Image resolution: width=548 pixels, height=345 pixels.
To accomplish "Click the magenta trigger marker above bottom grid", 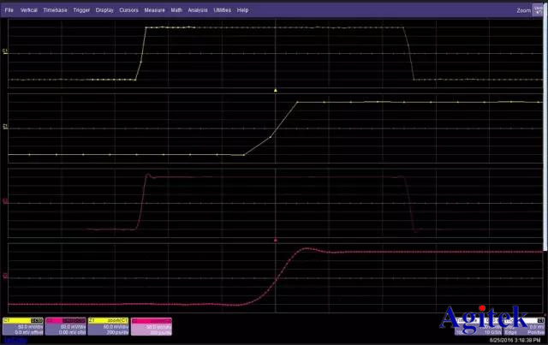I will tap(275, 241).
